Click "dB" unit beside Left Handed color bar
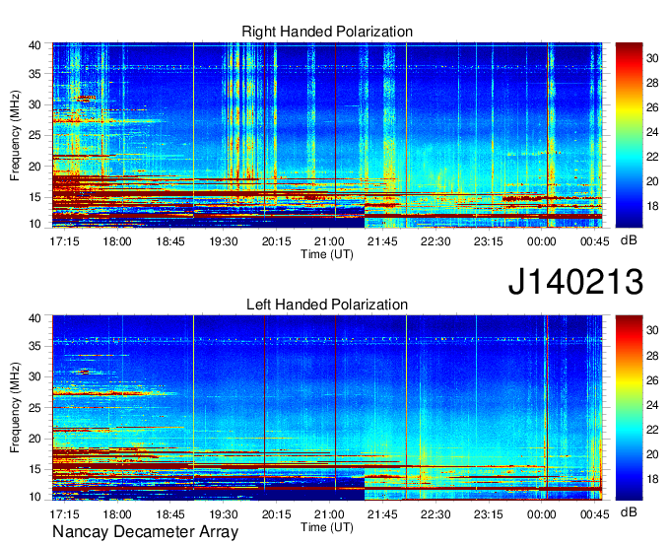The height and width of the screenshot is (544, 670). click(629, 512)
